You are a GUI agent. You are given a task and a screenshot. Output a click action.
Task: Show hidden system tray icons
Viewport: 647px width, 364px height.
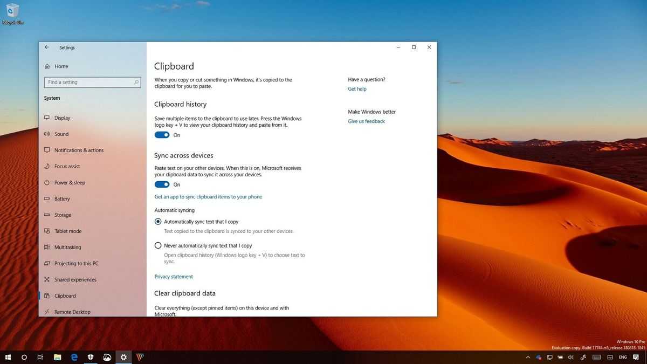click(528, 358)
